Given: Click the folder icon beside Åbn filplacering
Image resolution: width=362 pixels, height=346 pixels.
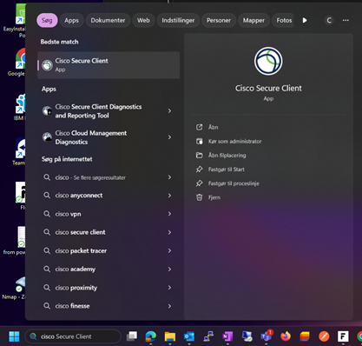Looking at the screenshot, I should (x=200, y=156).
